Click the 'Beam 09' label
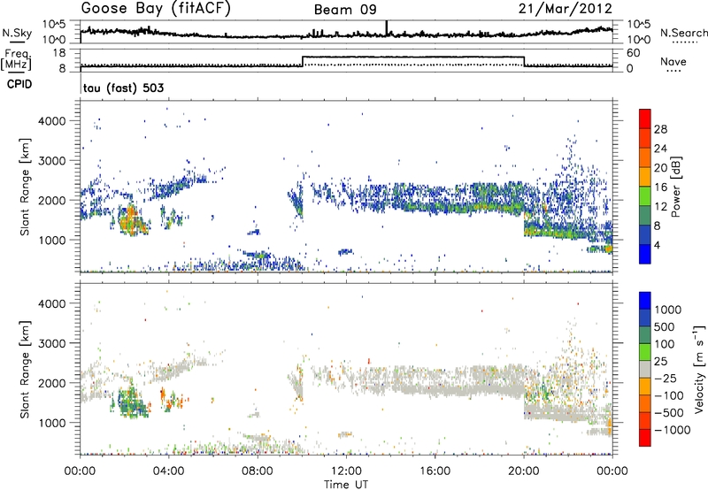Screen dimensions: 708x490 [x=345, y=10]
